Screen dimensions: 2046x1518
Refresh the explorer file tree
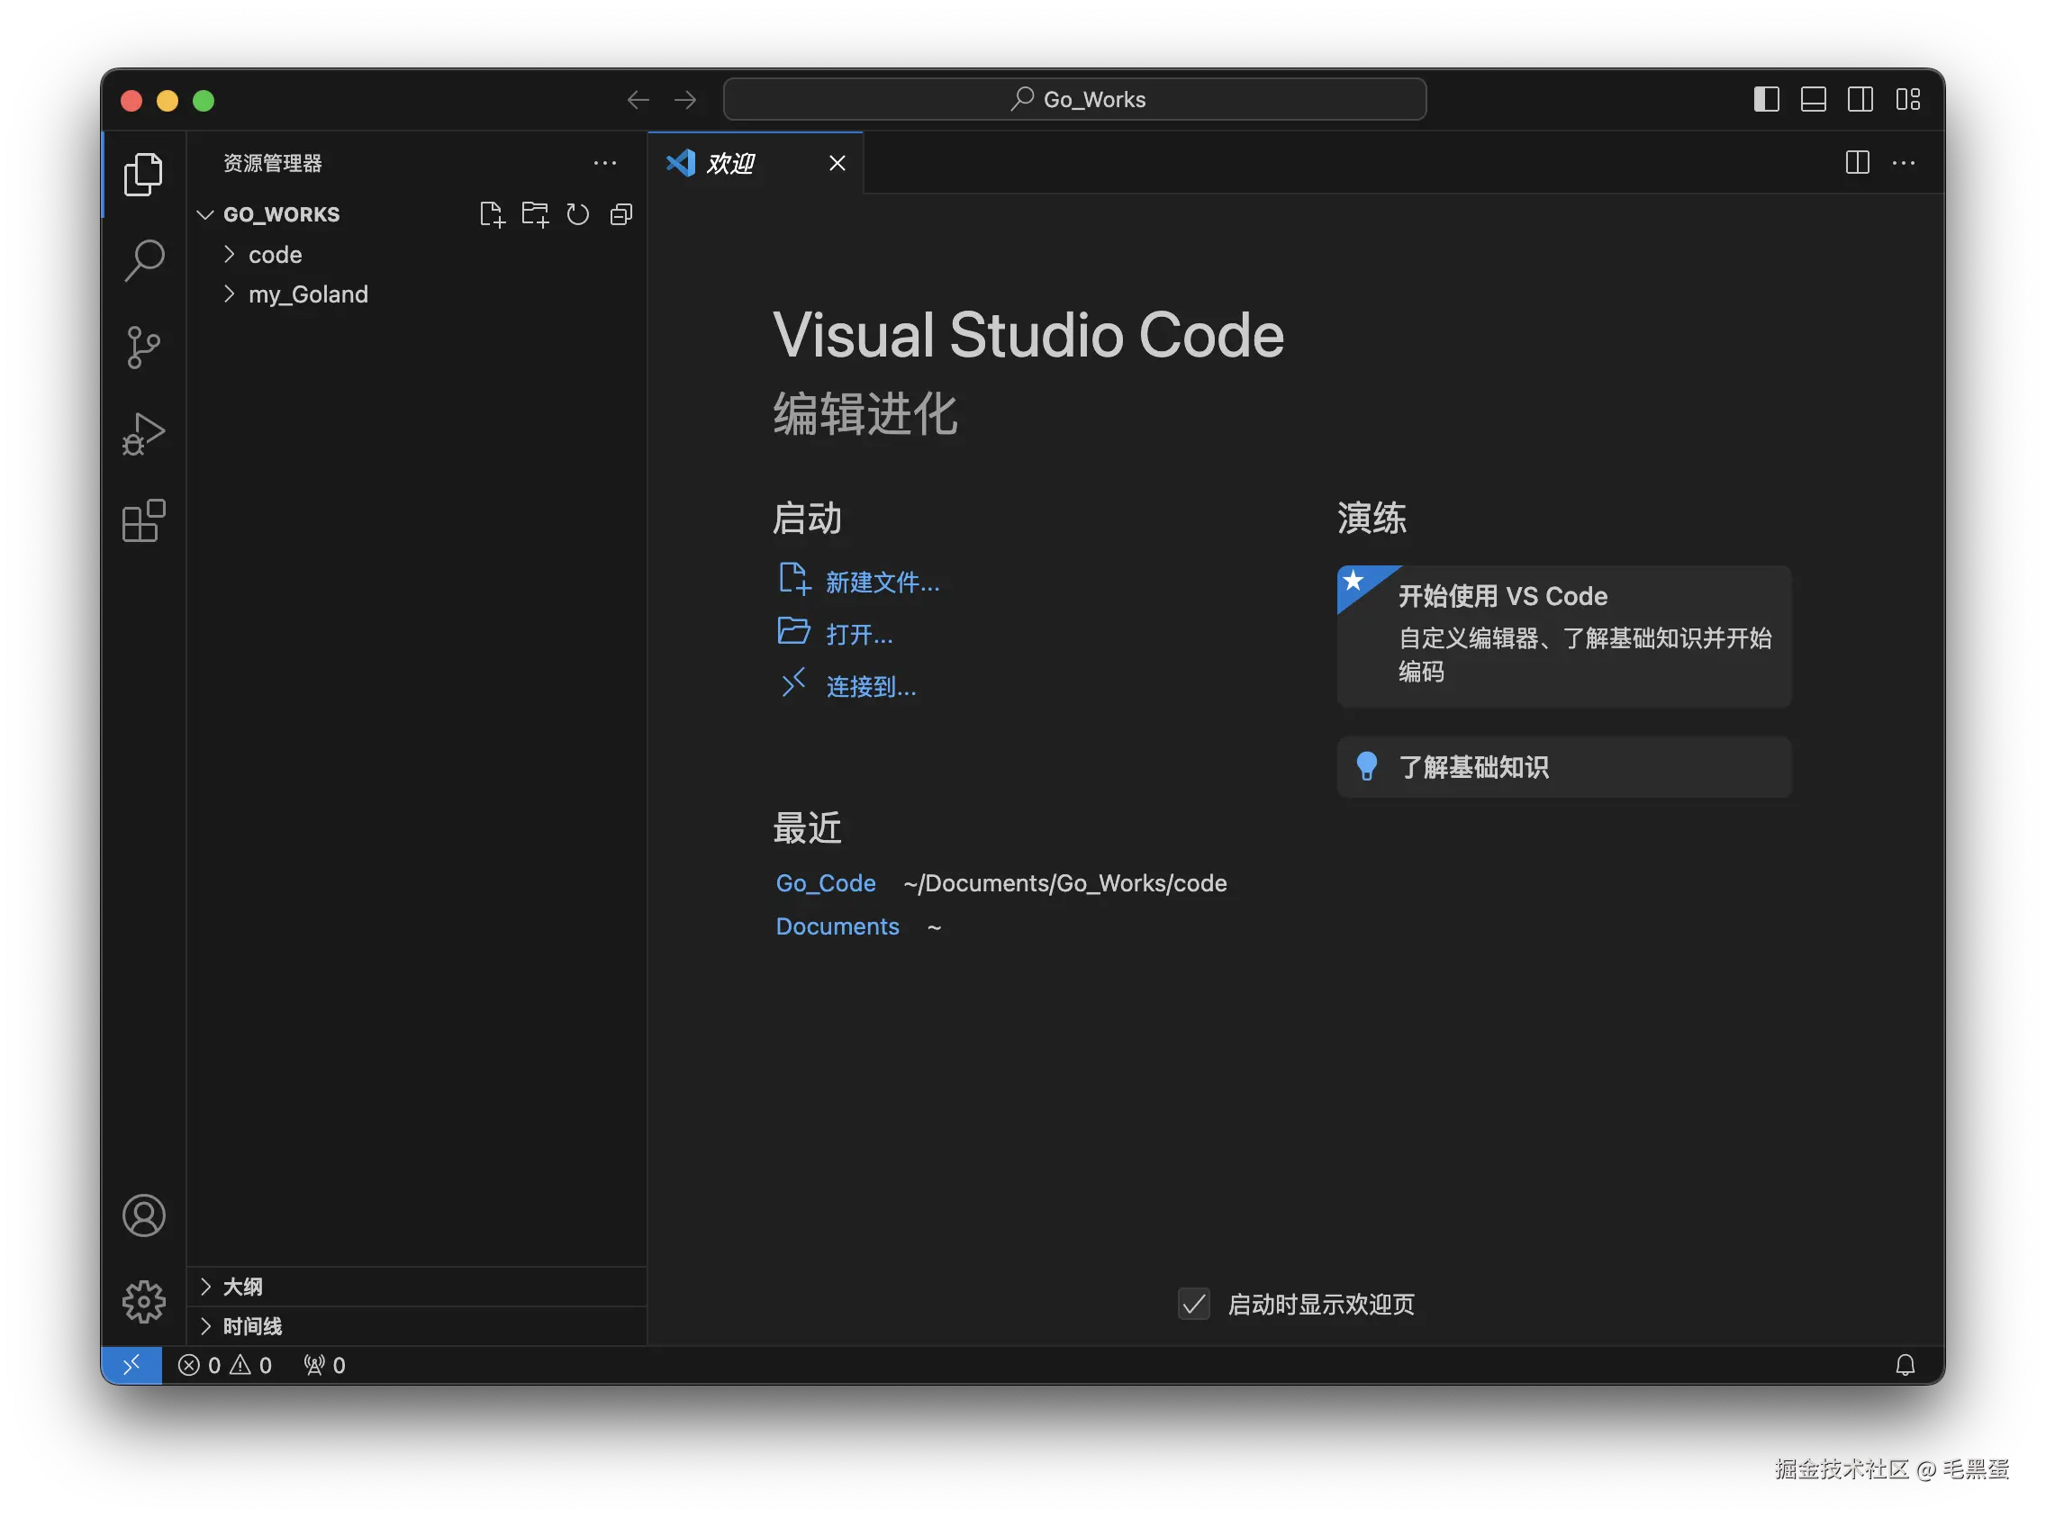point(577,214)
